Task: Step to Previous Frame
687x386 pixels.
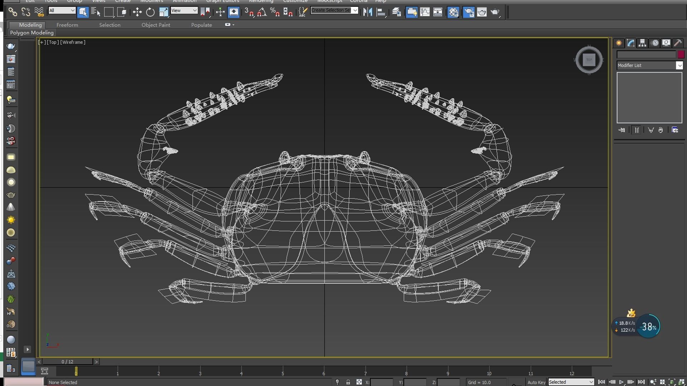Action: (x=612, y=382)
